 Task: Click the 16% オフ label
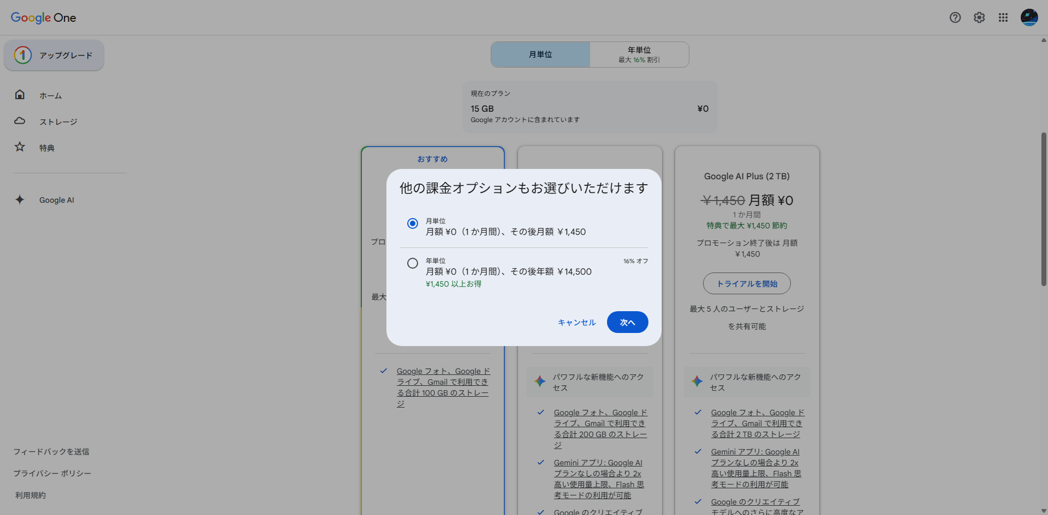635,261
